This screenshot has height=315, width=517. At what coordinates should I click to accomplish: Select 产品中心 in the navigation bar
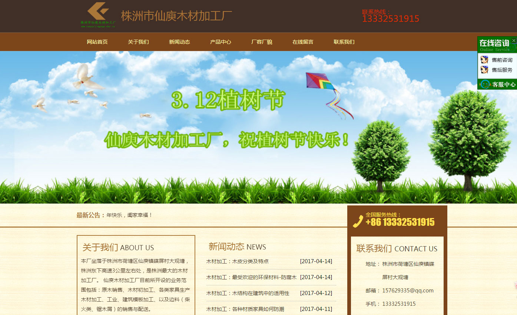pos(221,42)
